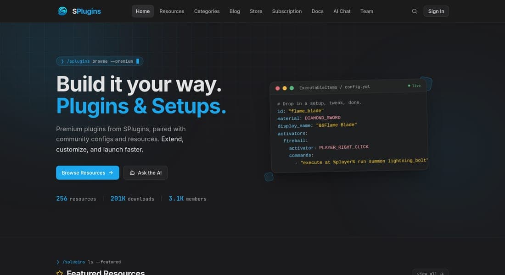The height and width of the screenshot is (275, 505).
Task: Open Docs in the navigation
Action: pyautogui.click(x=317, y=11)
